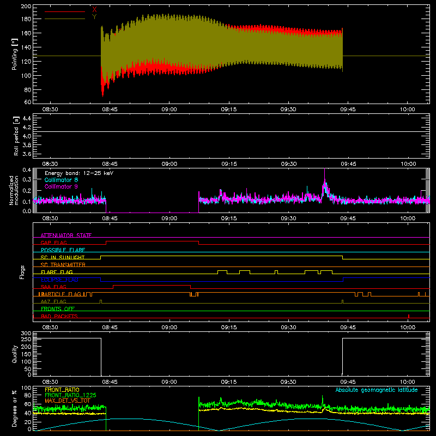The width and height of the screenshot is (436, 436).
Task: Click the 4.4 tick on Roll period axis
Action: pos(27,118)
